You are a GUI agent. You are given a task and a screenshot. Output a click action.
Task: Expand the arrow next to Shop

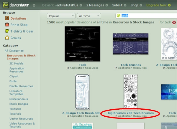pos(141,5)
